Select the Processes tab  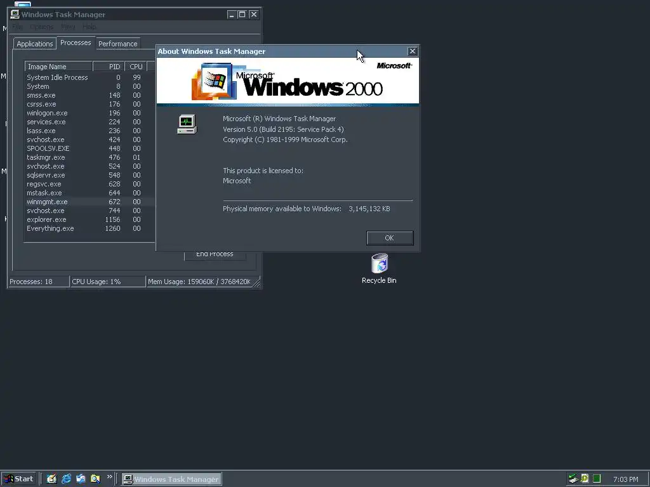point(76,42)
